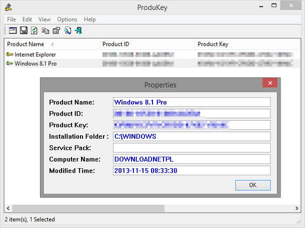The image size is (305, 228).
Task: Open the Help menu
Action: (x=90, y=19)
